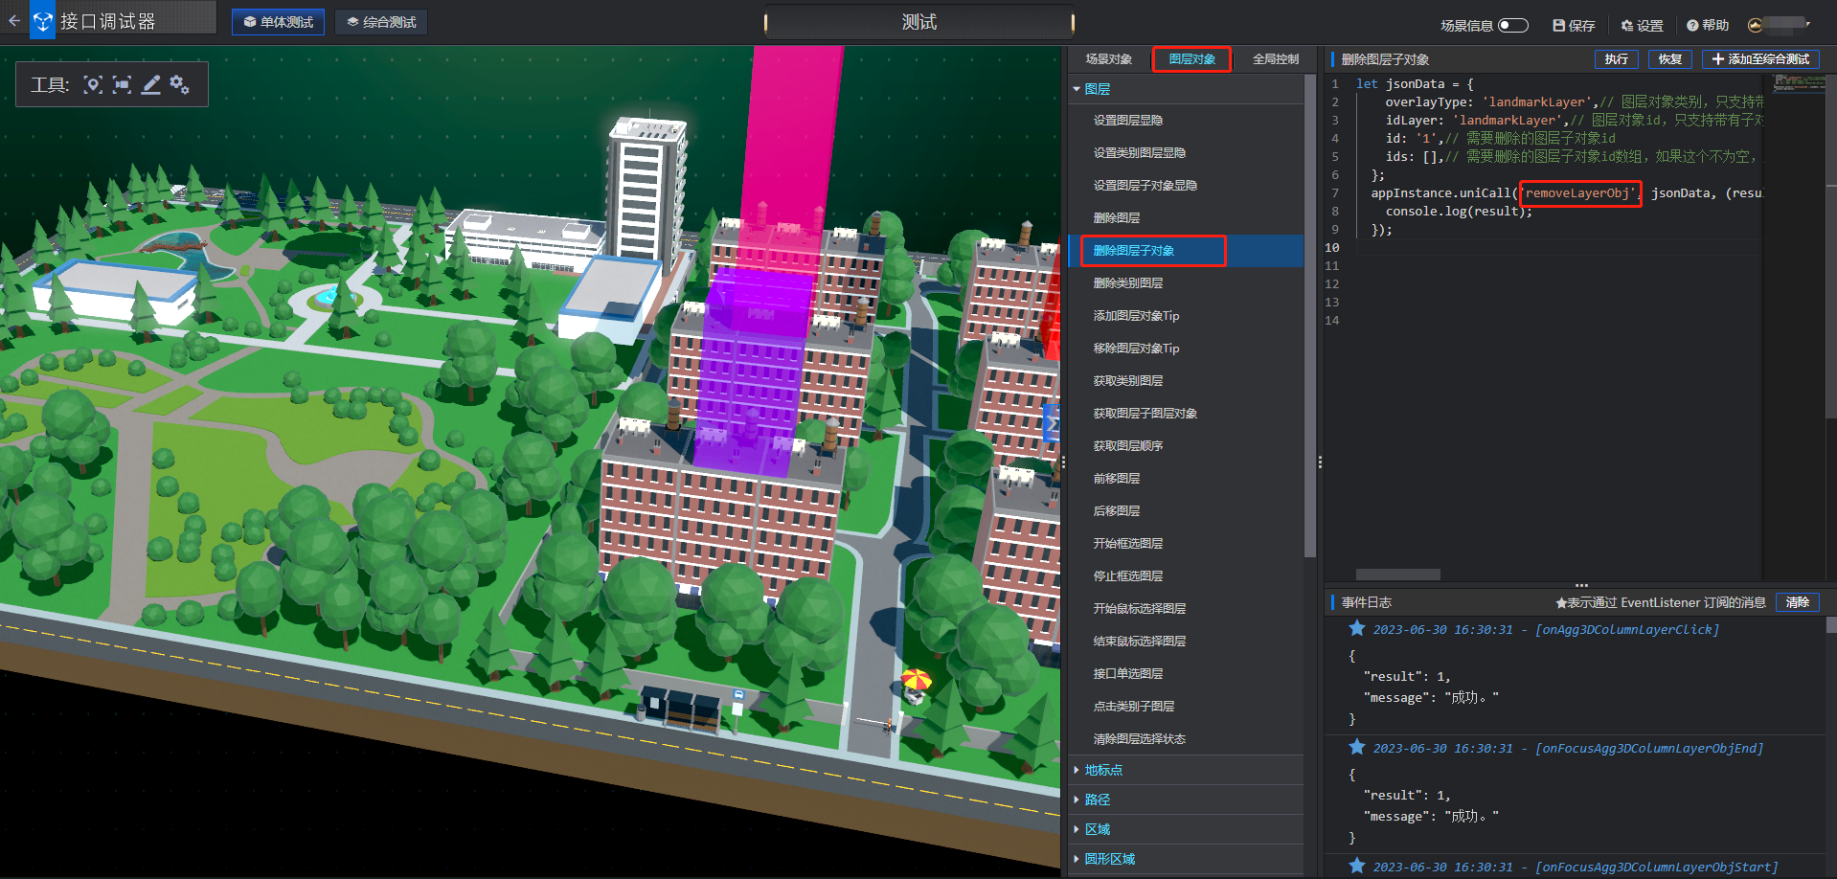
Task: Click the code minimap thumbnail
Action: point(1800,83)
